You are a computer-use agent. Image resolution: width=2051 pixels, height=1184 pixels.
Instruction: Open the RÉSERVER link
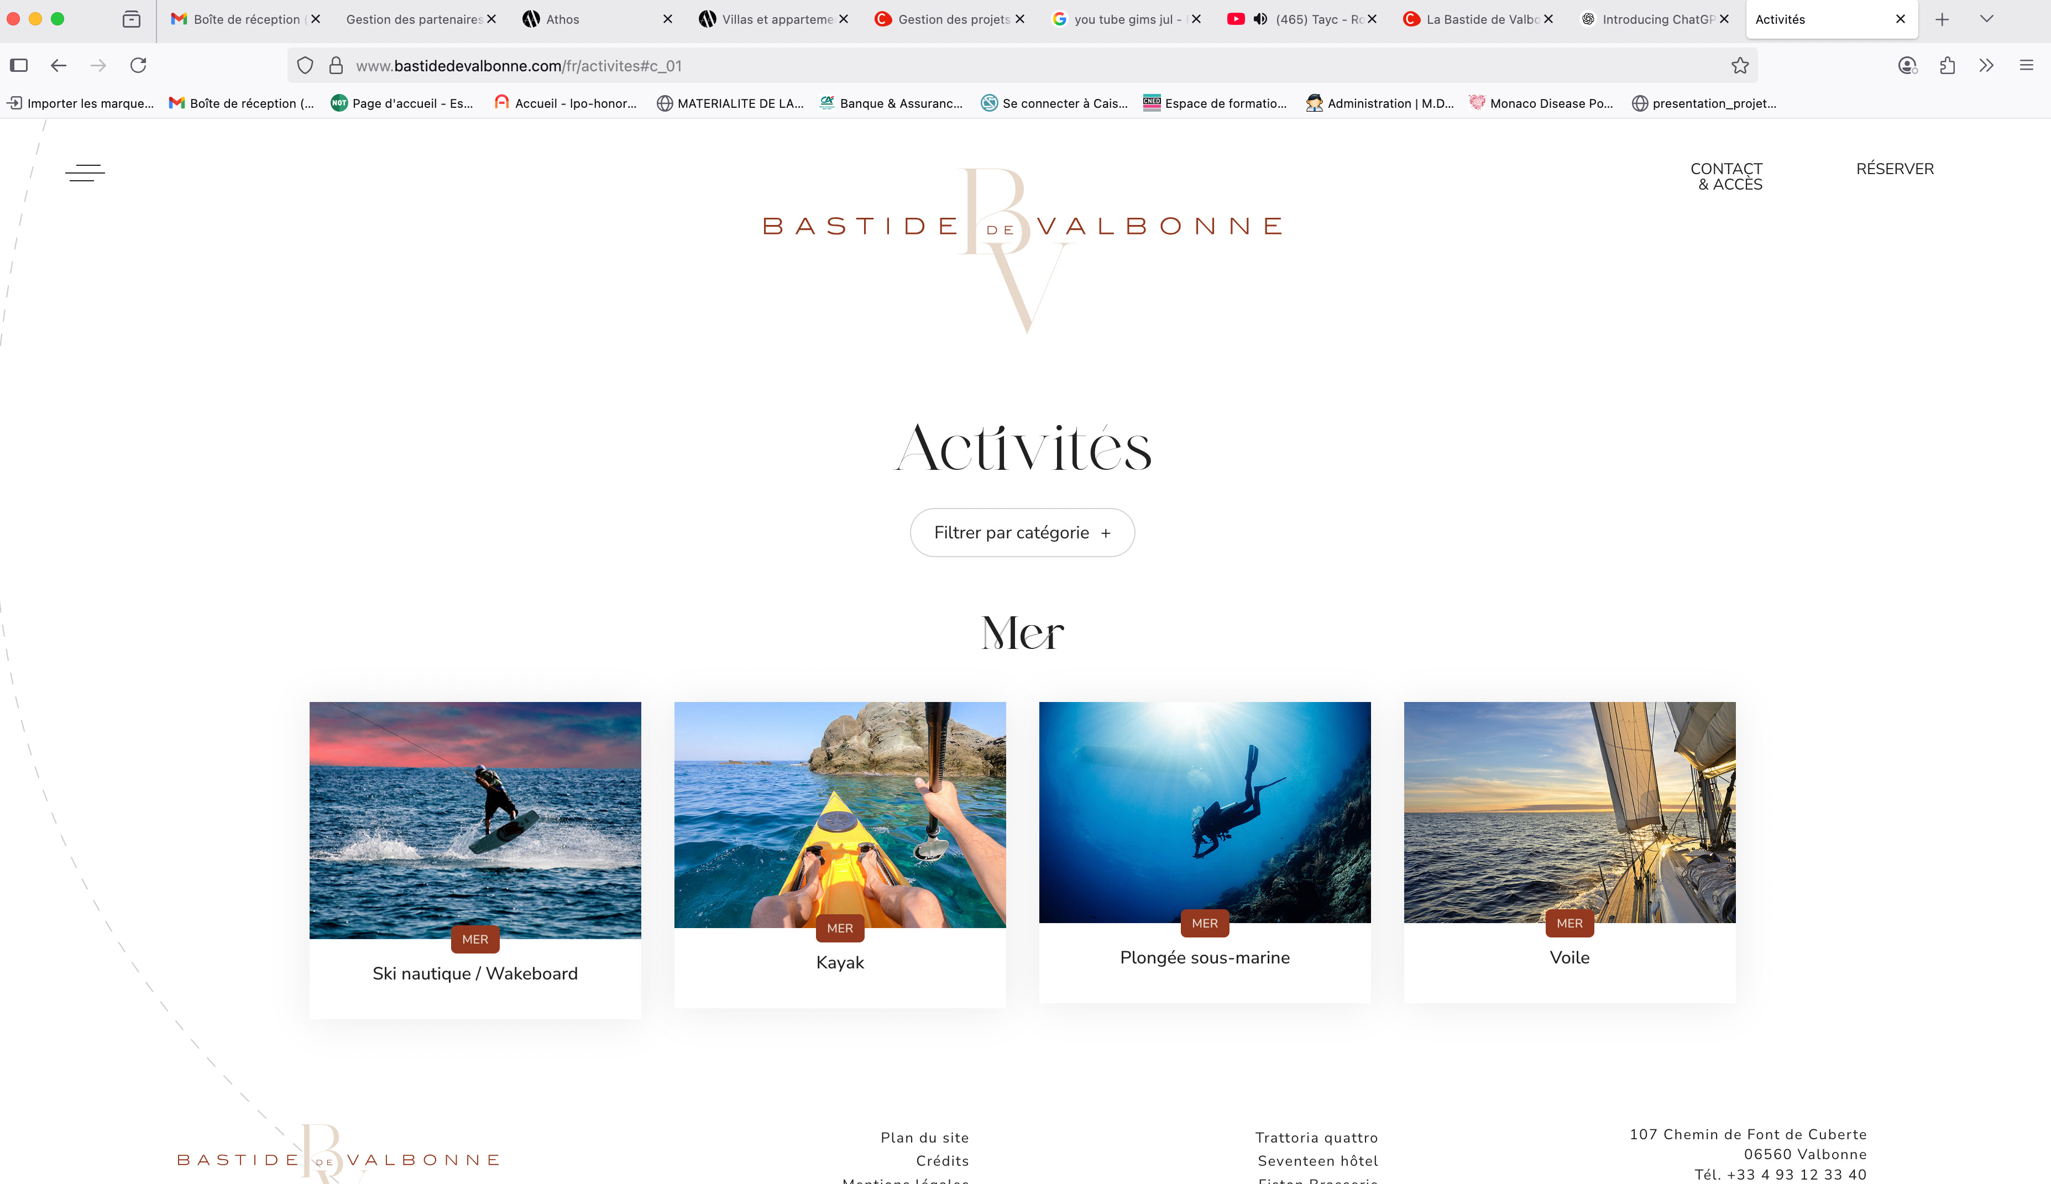click(x=1894, y=169)
